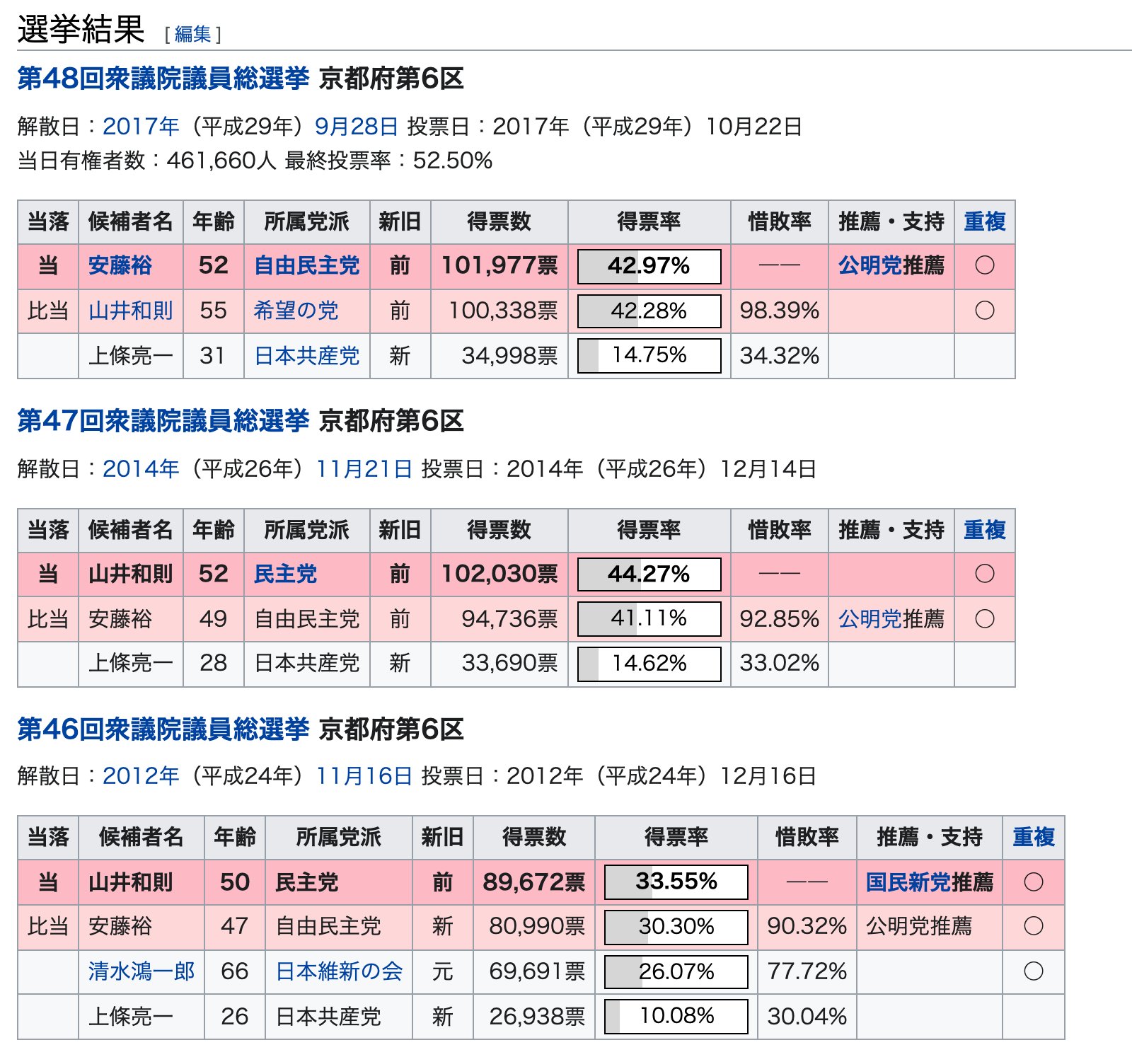Select the 80,990票 vote count cell
The width and height of the screenshot is (1132, 1057).
coord(534,926)
